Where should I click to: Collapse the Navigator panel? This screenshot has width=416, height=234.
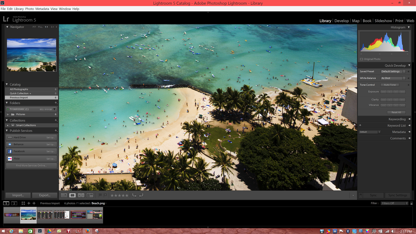pos(7,27)
